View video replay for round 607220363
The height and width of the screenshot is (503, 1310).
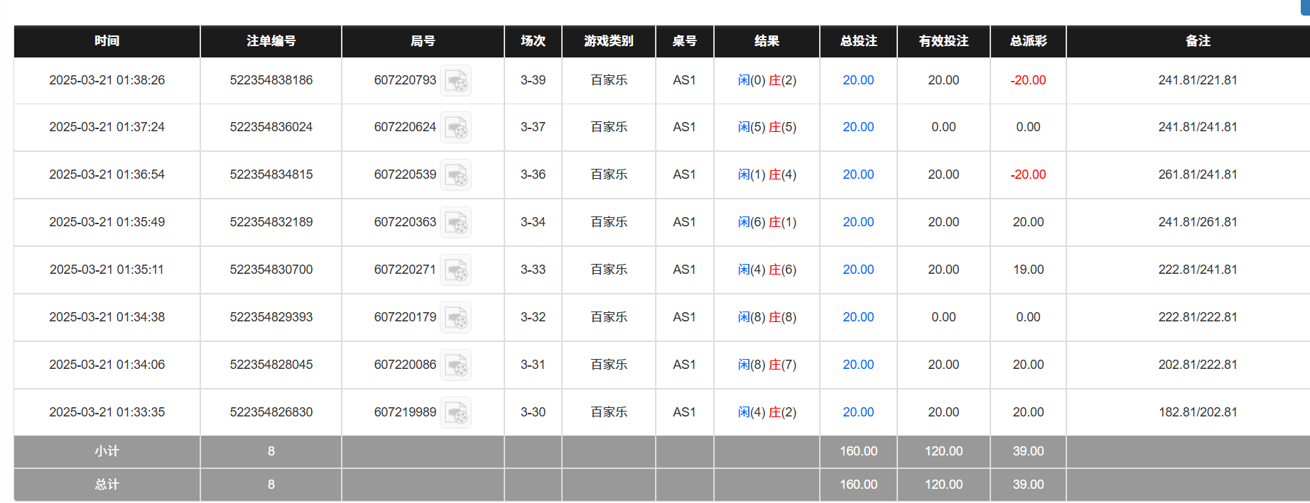coord(455,223)
